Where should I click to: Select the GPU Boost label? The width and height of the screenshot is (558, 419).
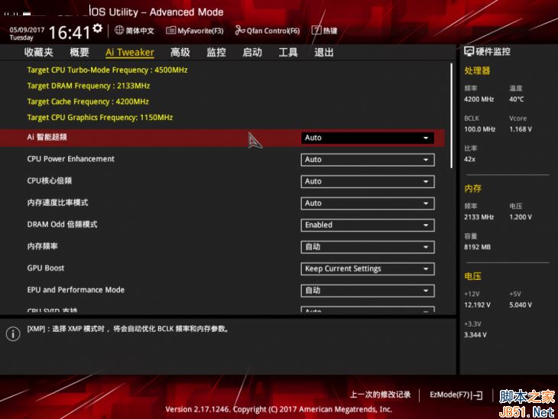click(x=46, y=268)
